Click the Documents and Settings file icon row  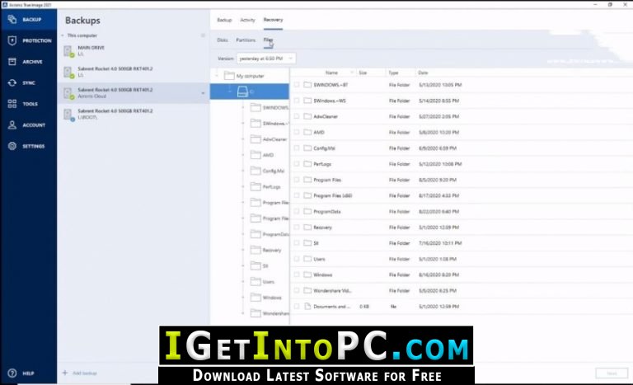click(307, 306)
